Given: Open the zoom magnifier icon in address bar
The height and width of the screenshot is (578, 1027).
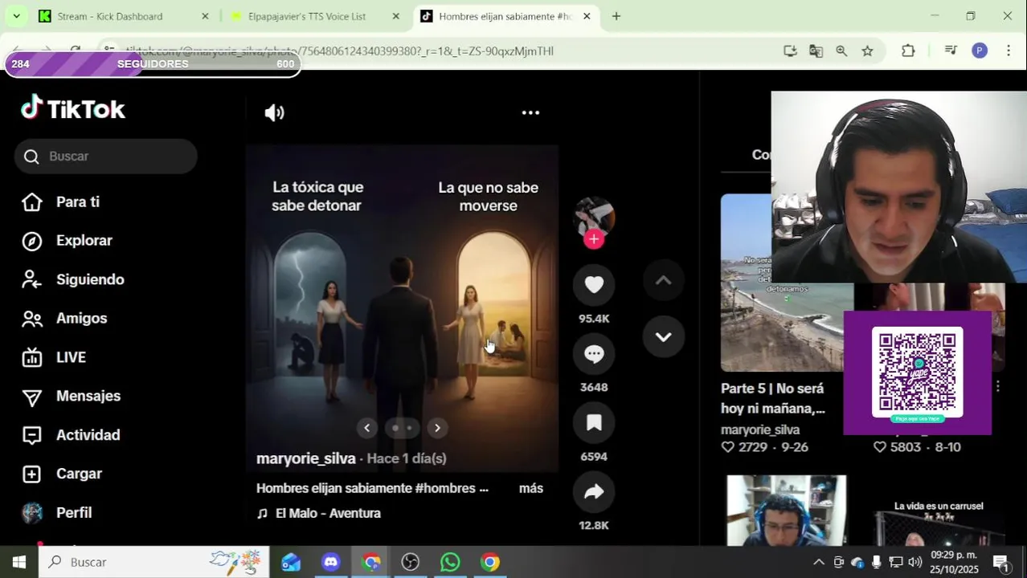Looking at the screenshot, I should click(841, 51).
